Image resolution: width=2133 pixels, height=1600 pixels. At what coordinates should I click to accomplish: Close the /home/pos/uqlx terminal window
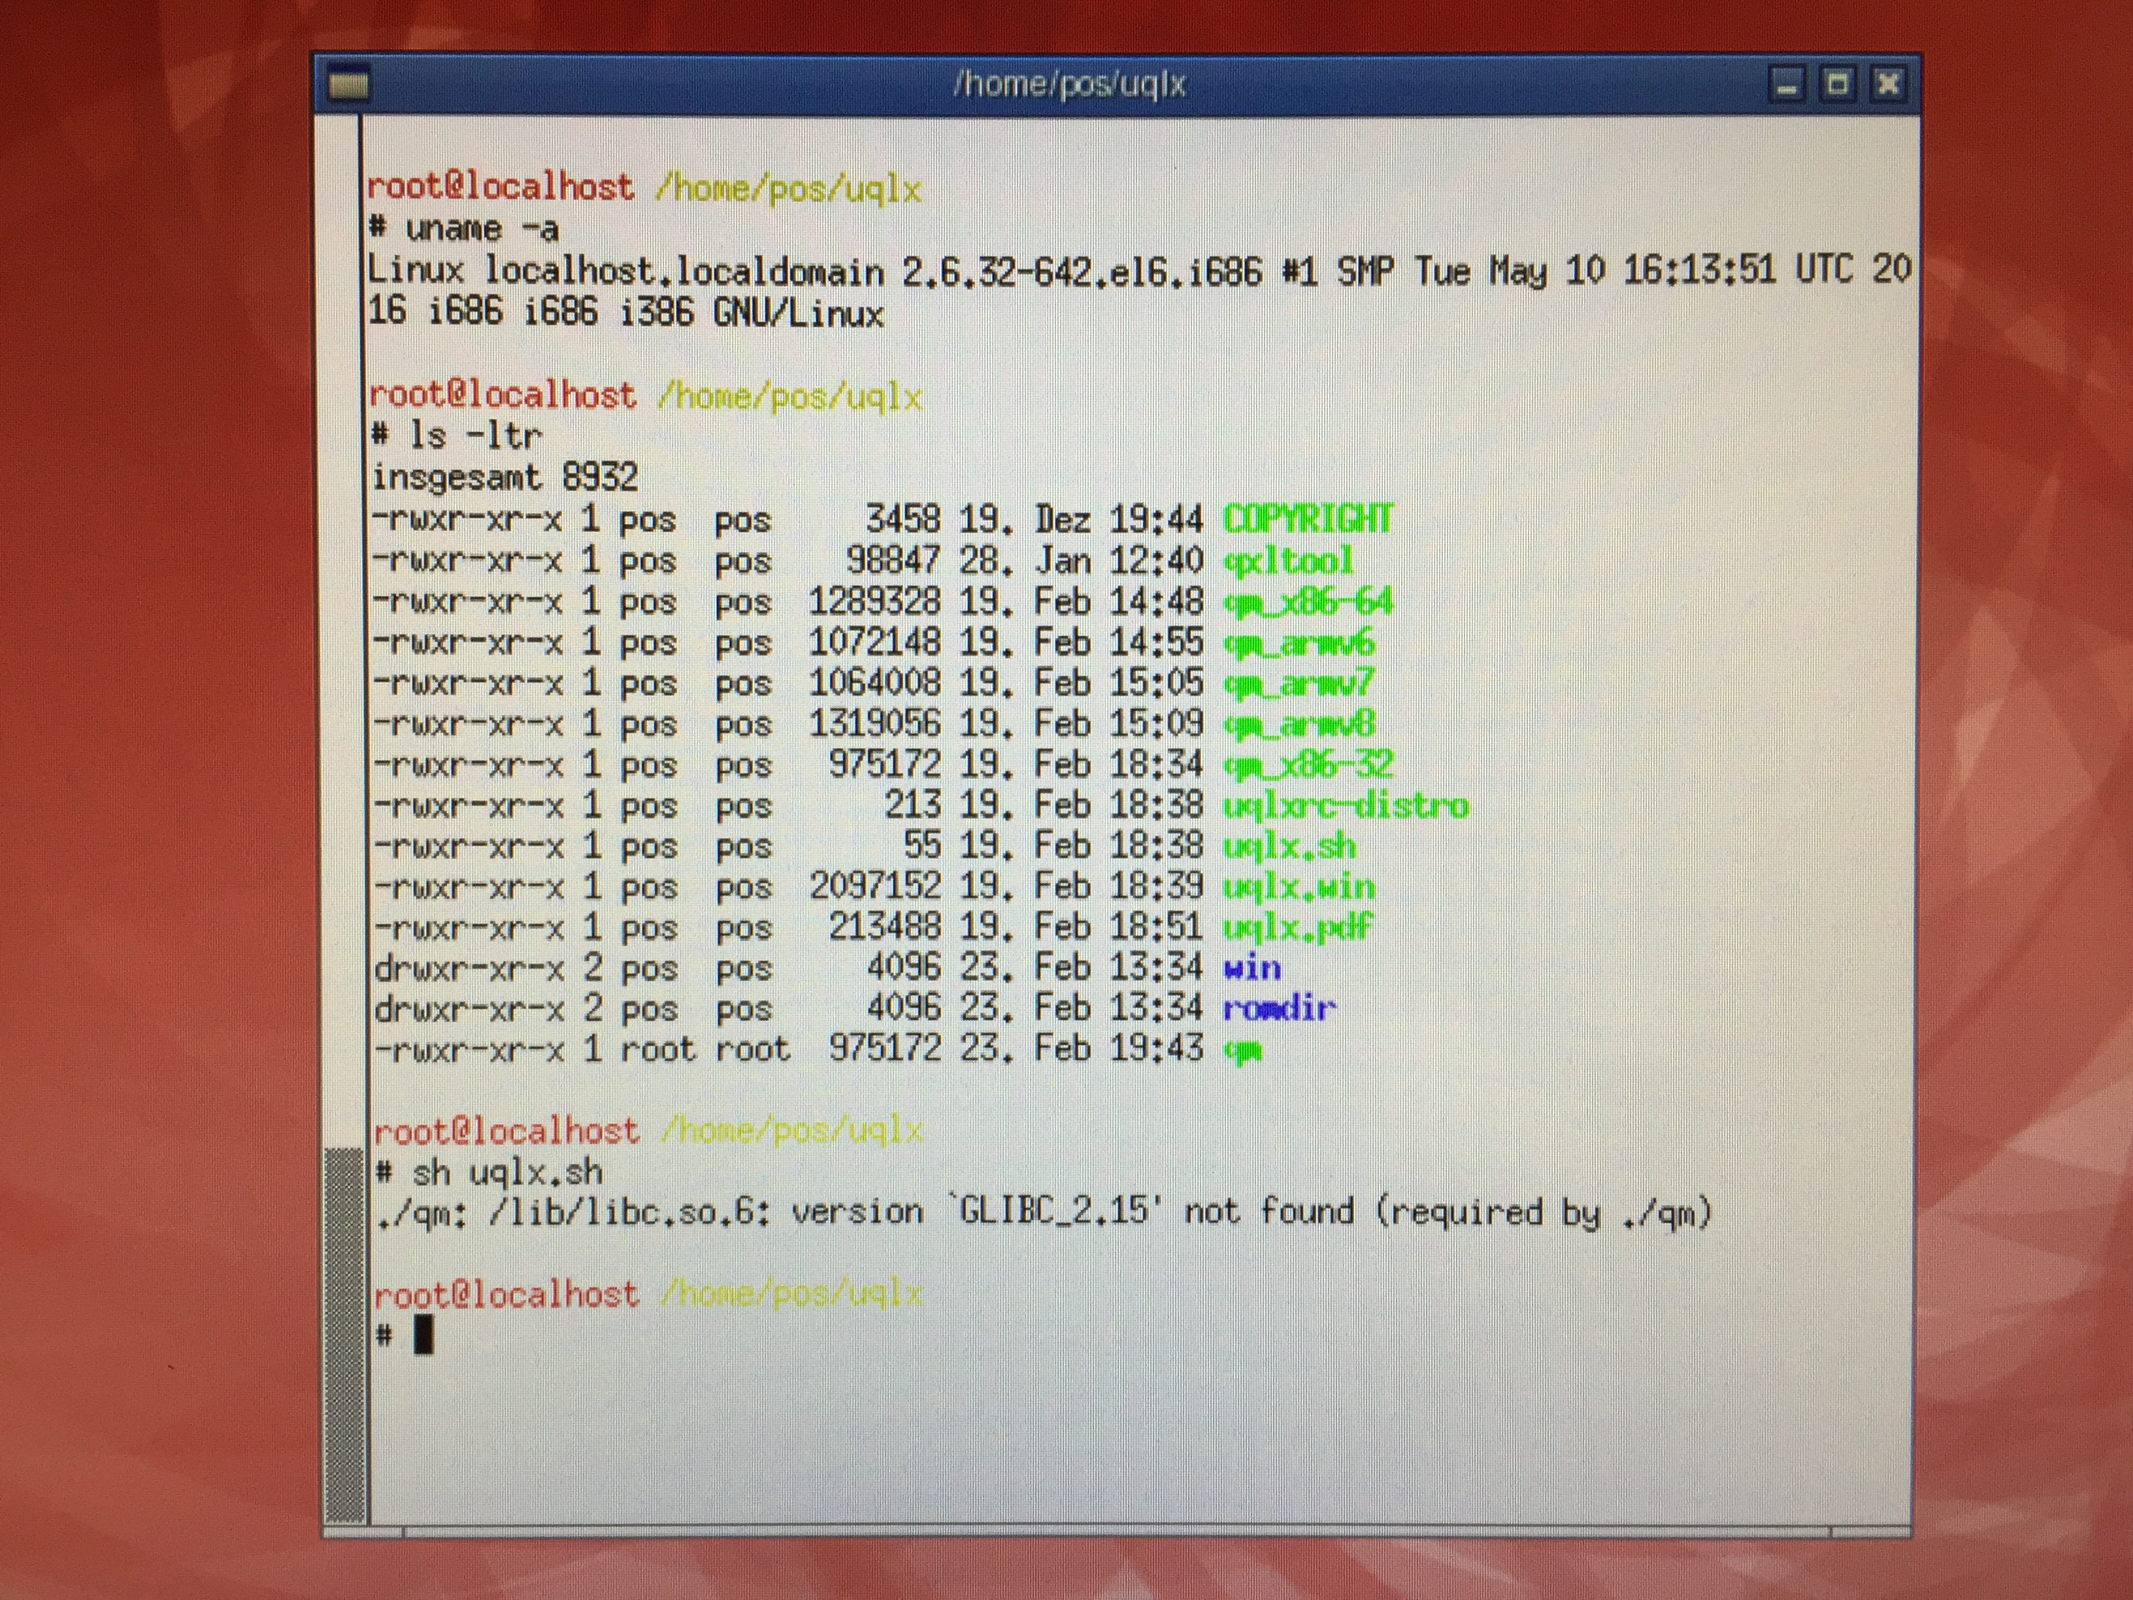tap(1889, 84)
